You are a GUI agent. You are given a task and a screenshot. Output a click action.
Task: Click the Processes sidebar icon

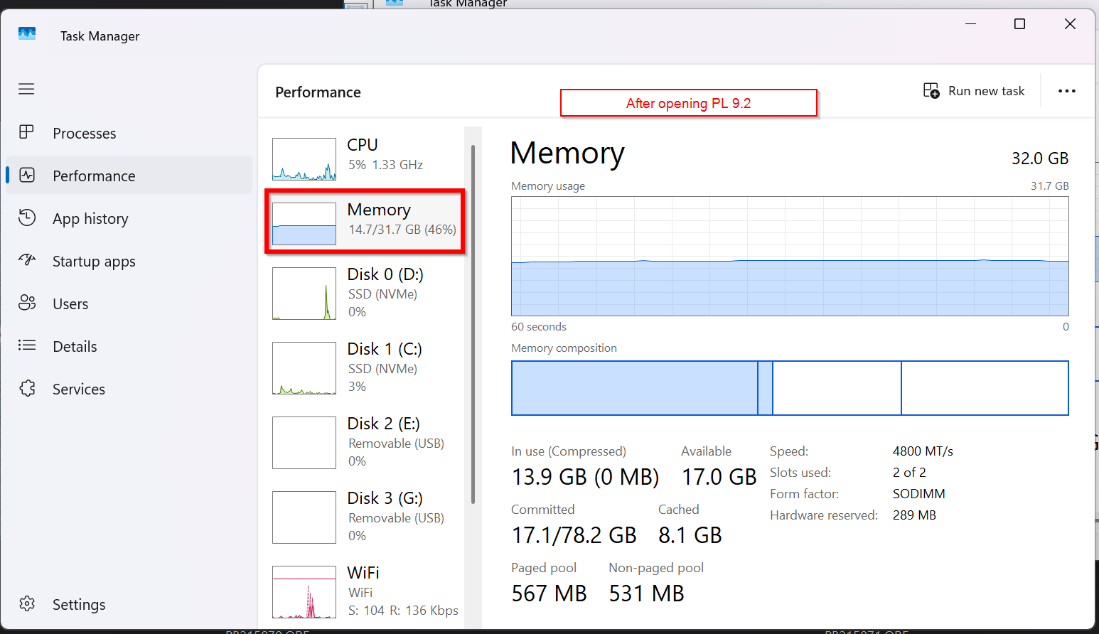click(27, 132)
